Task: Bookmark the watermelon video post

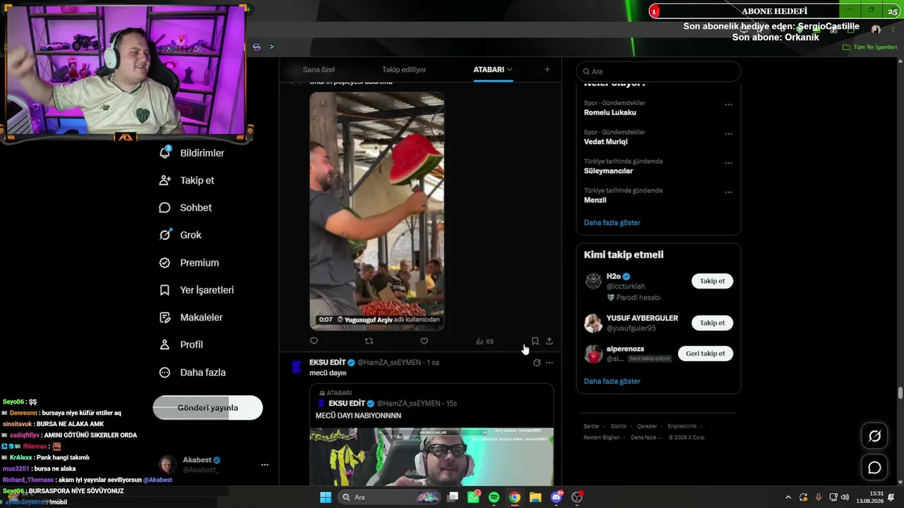Action: (x=535, y=341)
